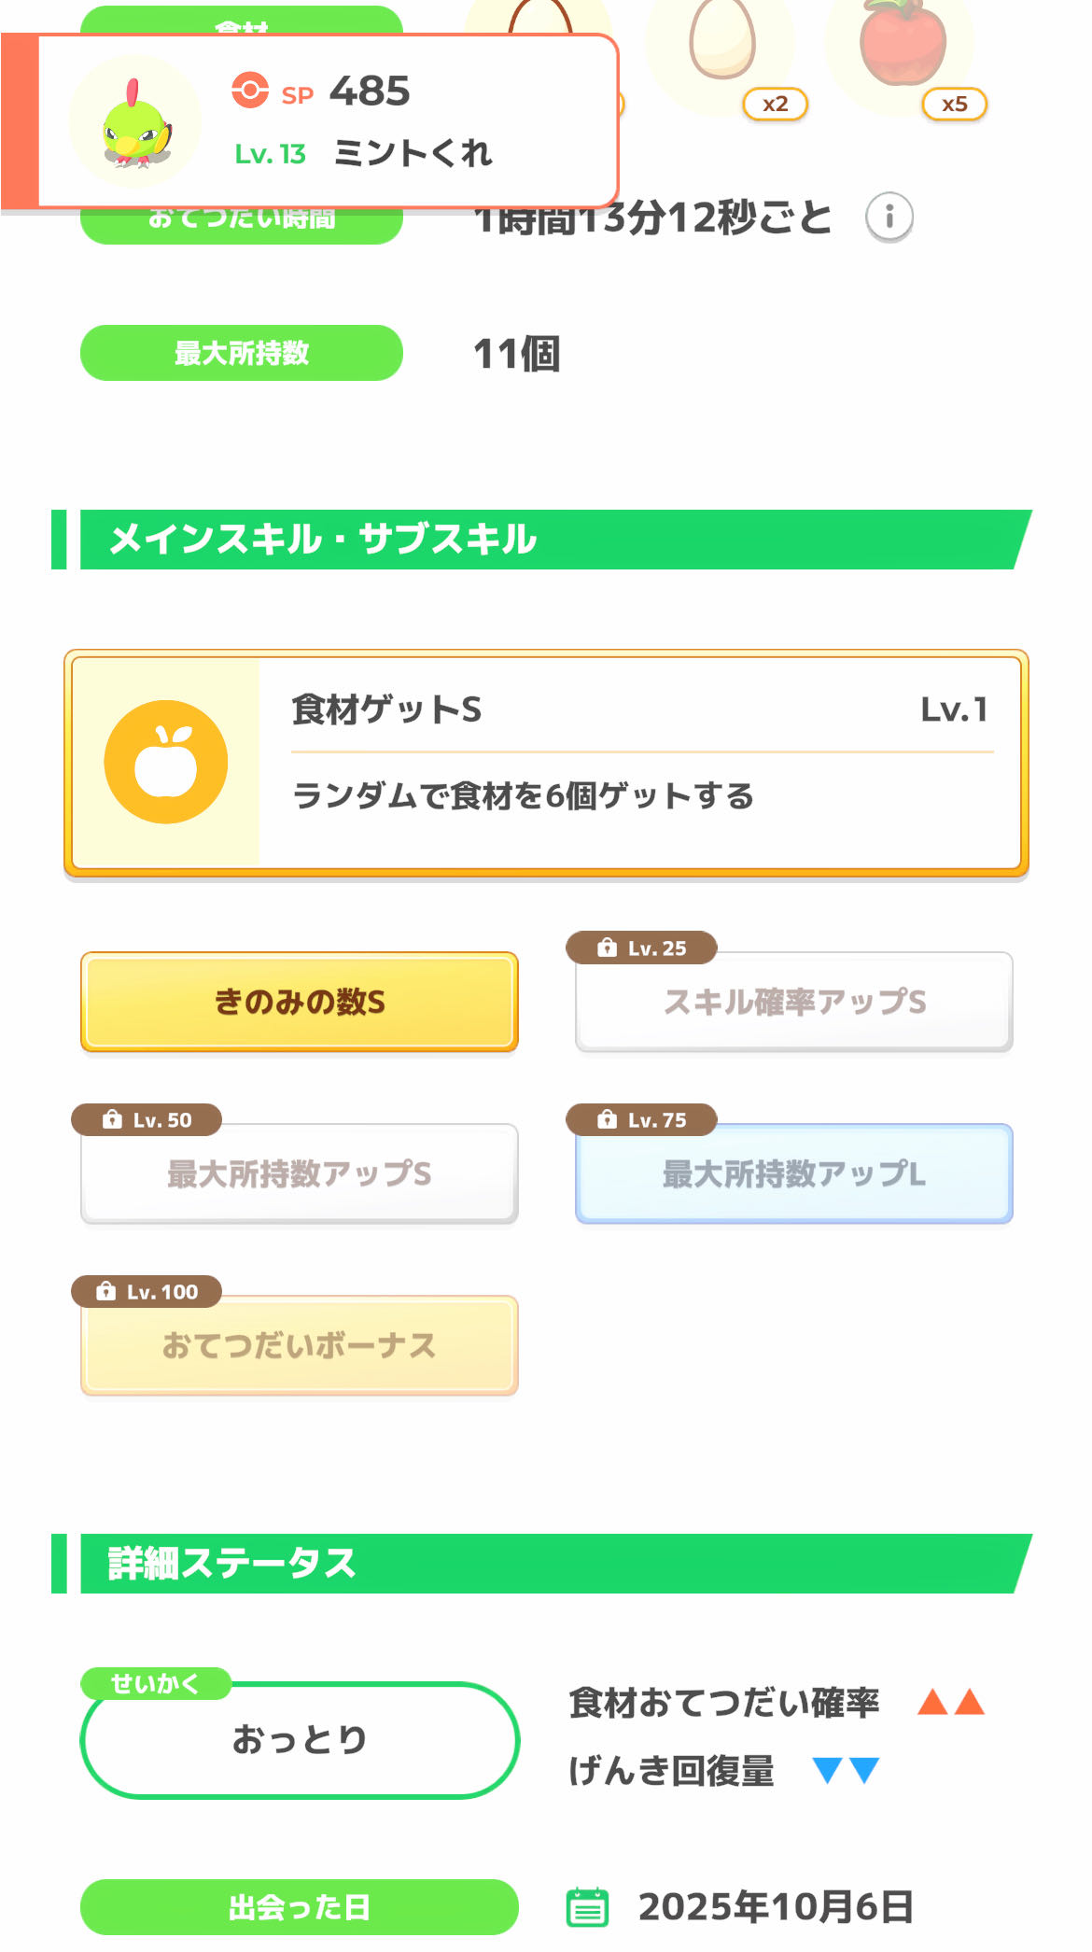Tap the lock icon on Lv. 100 badge
The height and width of the screenshot is (1952, 1092).
[105, 1291]
